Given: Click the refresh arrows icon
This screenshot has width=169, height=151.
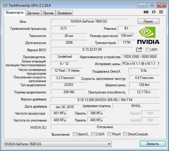Looking at the screenshot, I should [154, 12].
